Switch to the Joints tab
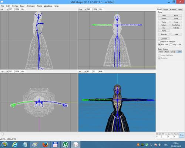 [x=180, y=10]
